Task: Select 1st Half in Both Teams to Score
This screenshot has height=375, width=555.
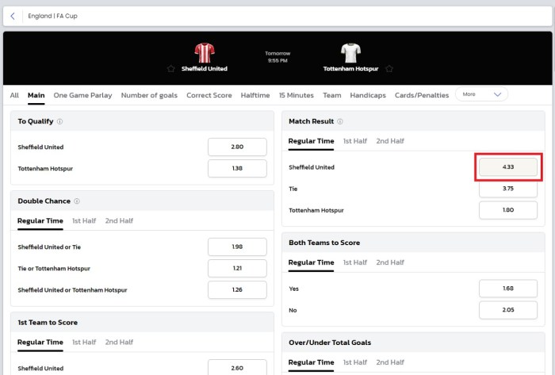Action: click(x=355, y=262)
